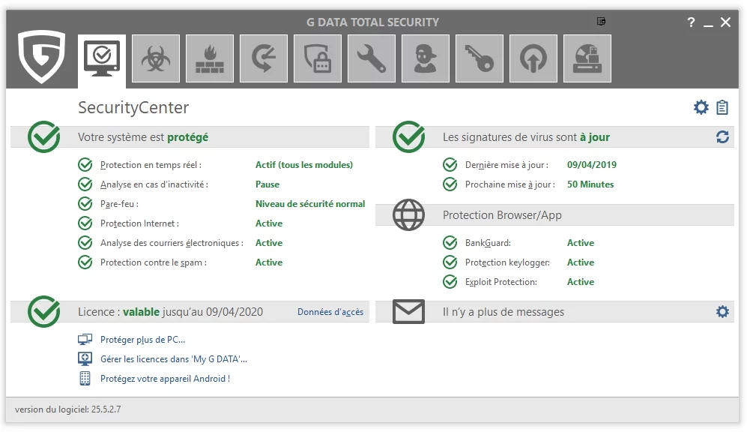This screenshot has height=432, width=747.
Task: Open Analyse des courriers électroniques options
Action: coord(172,243)
